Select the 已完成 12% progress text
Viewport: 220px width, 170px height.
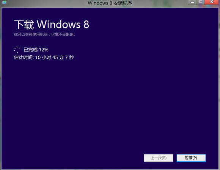(x=36, y=50)
